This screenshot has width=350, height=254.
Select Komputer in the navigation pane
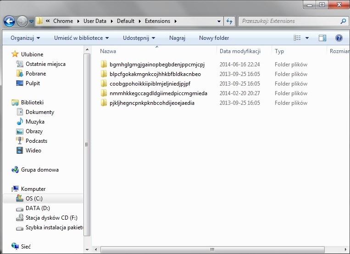point(33,189)
